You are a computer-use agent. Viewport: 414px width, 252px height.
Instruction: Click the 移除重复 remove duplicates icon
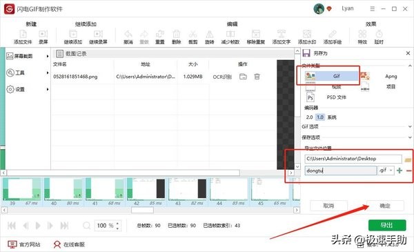pyautogui.click(x=255, y=34)
